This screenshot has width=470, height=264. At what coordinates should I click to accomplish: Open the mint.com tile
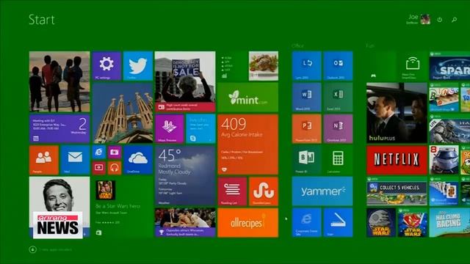click(x=248, y=98)
